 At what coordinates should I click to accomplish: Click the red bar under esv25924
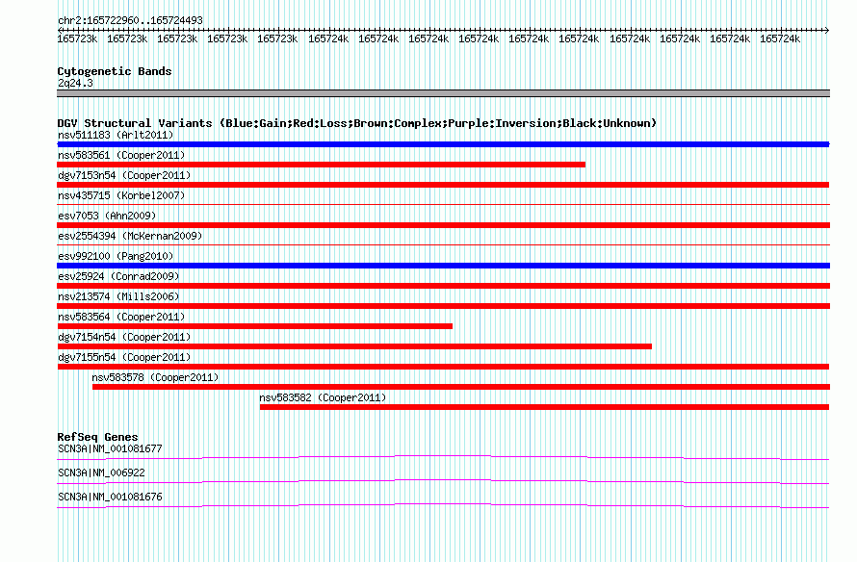click(443, 286)
